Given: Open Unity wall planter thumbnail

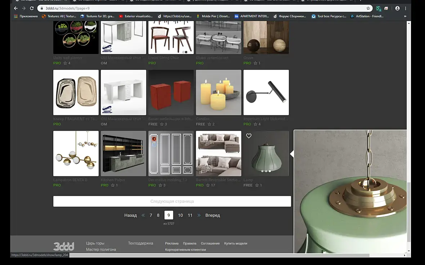Looking at the screenshot, I should [76, 37].
